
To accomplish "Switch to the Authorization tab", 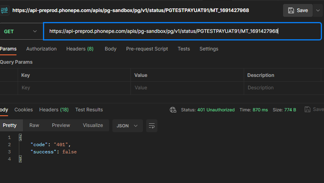I will (x=41, y=49).
